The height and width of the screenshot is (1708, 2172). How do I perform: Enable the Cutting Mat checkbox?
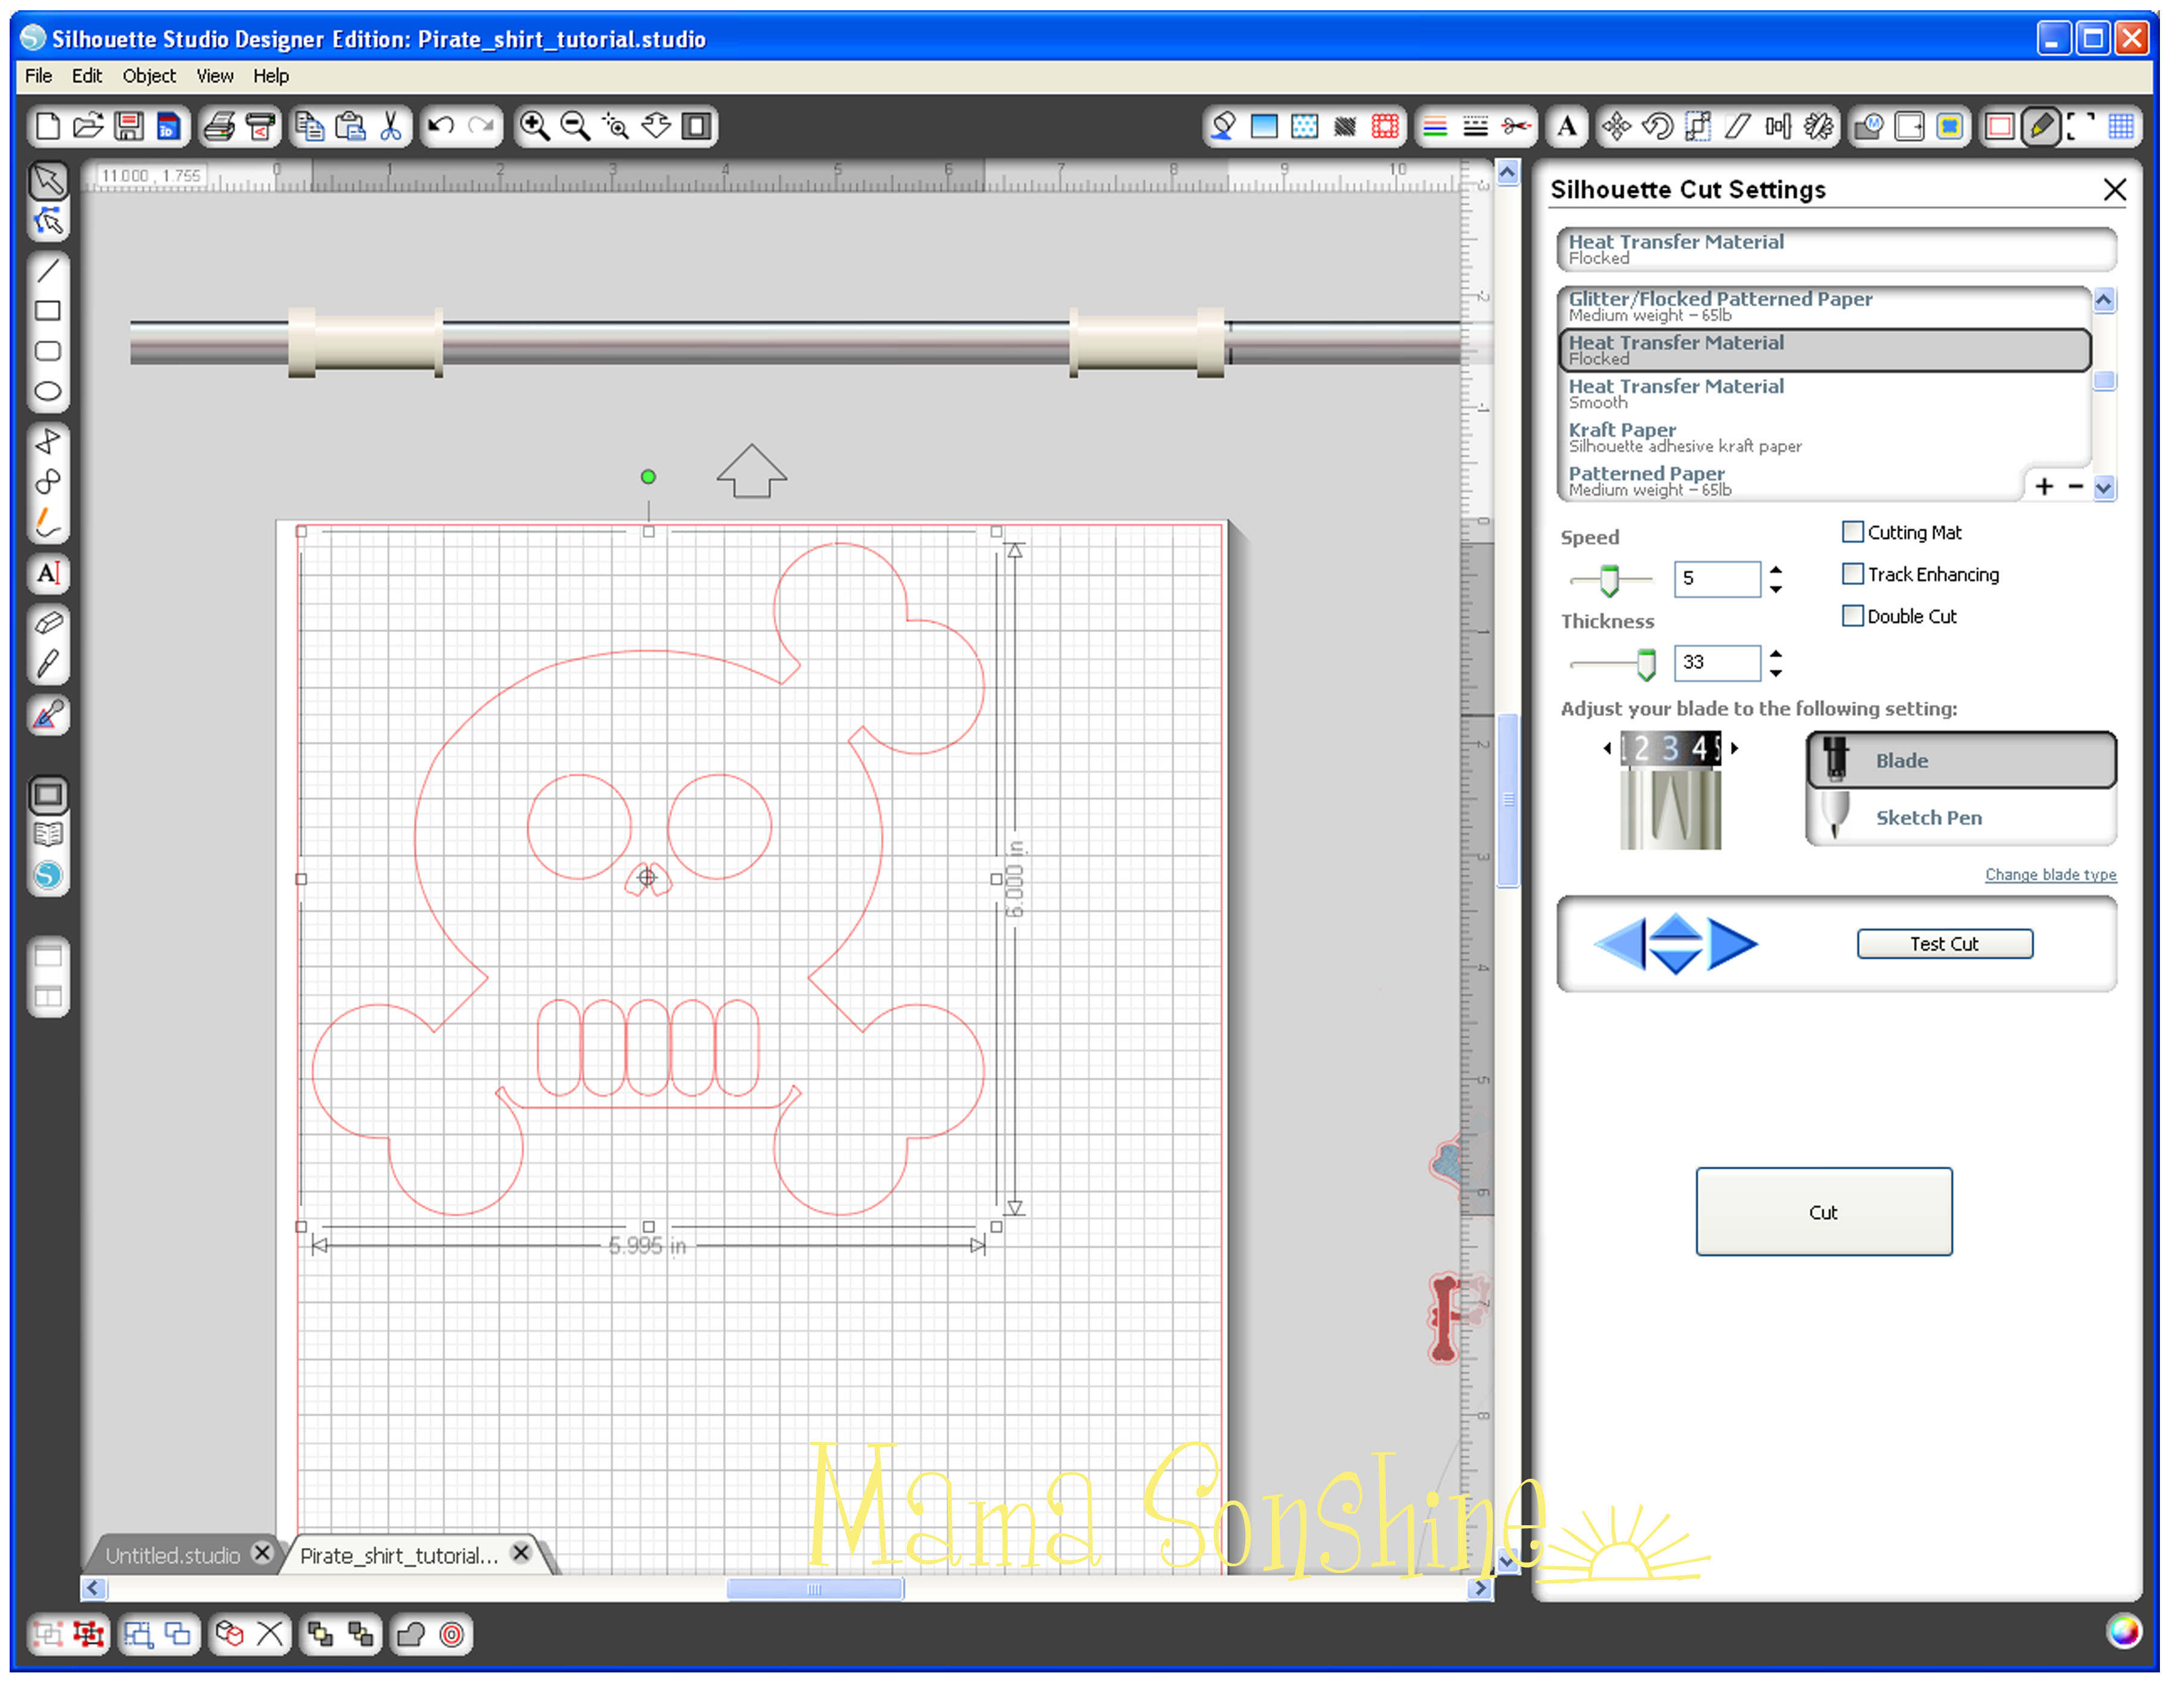click(1853, 533)
